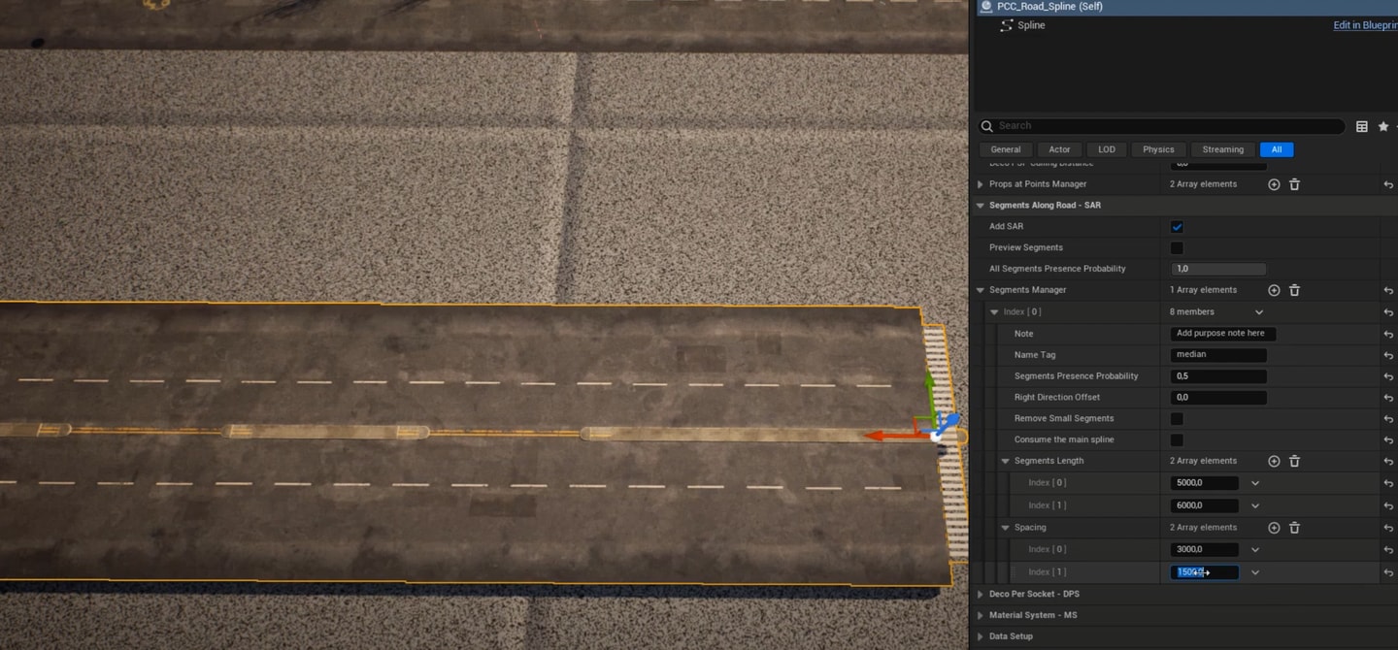Select the Spline component in the tree
This screenshot has height=650, width=1398.
1030,25
